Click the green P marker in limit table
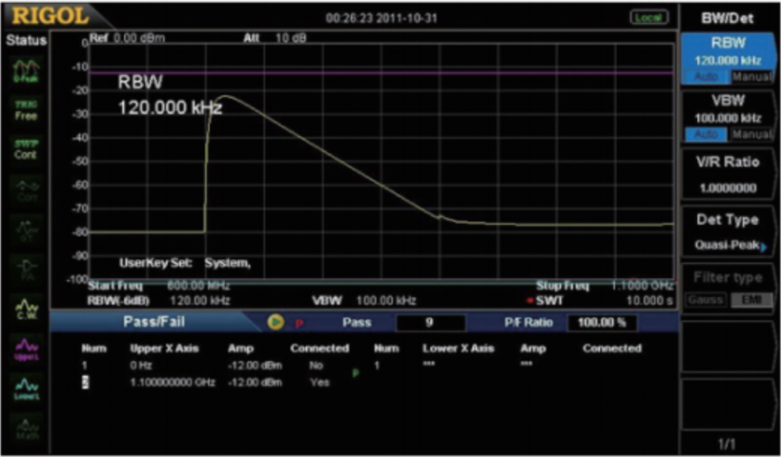Screen dimensions: 781x457 [355, 373]
